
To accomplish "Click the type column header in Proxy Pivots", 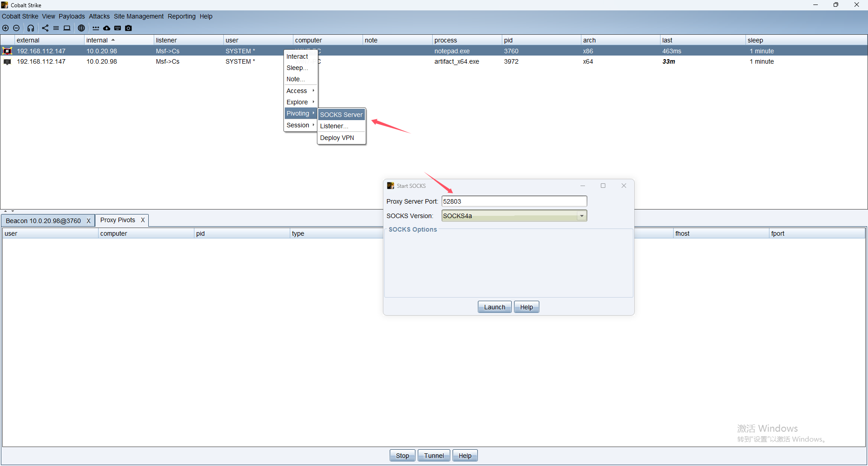I will tap(336, 233).
